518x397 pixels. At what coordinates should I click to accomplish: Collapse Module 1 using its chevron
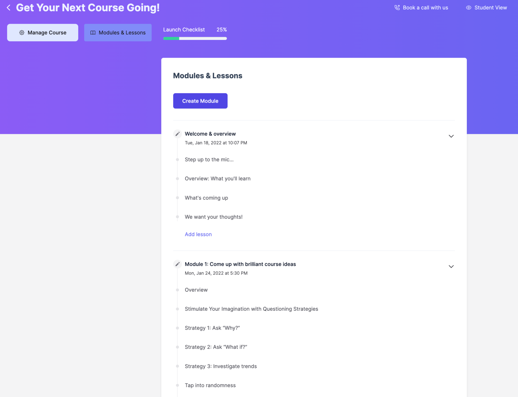tap(451, 266)
